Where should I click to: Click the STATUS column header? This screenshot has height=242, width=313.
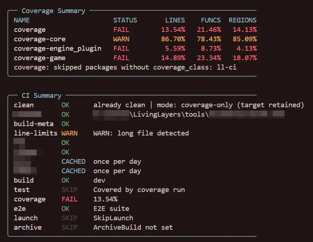(125, 20)
